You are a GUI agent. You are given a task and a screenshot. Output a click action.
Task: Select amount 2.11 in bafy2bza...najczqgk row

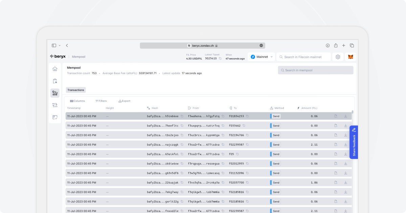click(314, 144)
